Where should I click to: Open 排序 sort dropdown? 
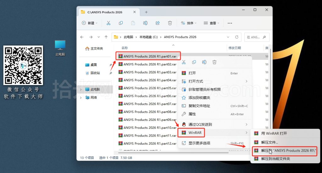(189, 23)
